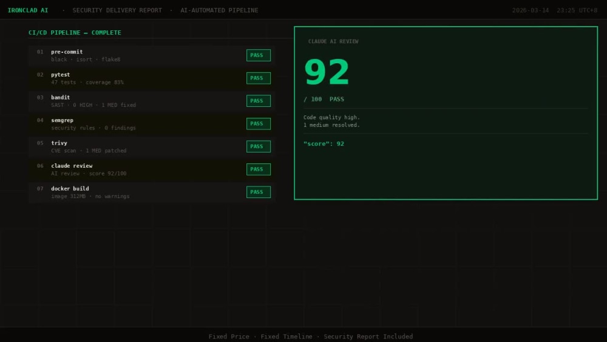Click '47 tests · coverage 83%' detail

[x=87, y=83]
